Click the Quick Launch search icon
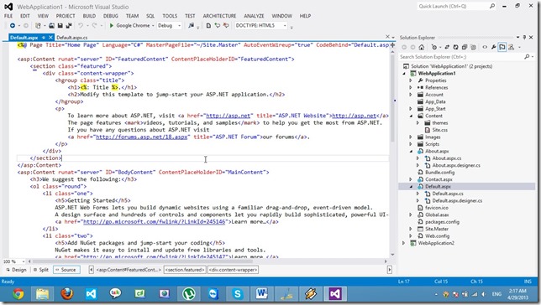 [x=492, y=6]
